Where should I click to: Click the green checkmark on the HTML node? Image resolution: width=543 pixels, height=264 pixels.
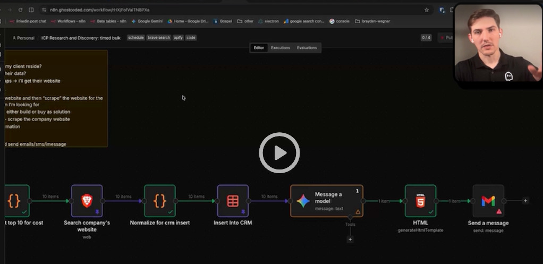click(431, 212)
